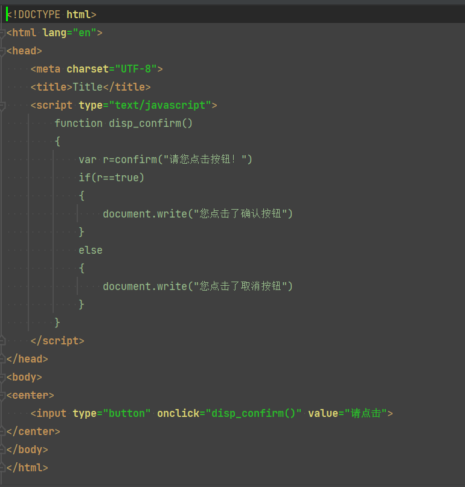465x487 pixels.
Task: Collapse the opening body tag fold marker
Action: (x=2, y=378)
